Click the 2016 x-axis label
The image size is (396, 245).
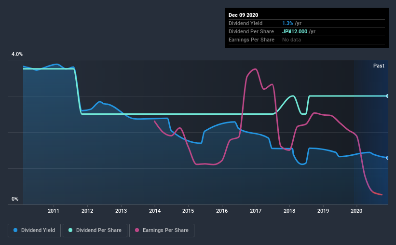(x=222, y=211)
